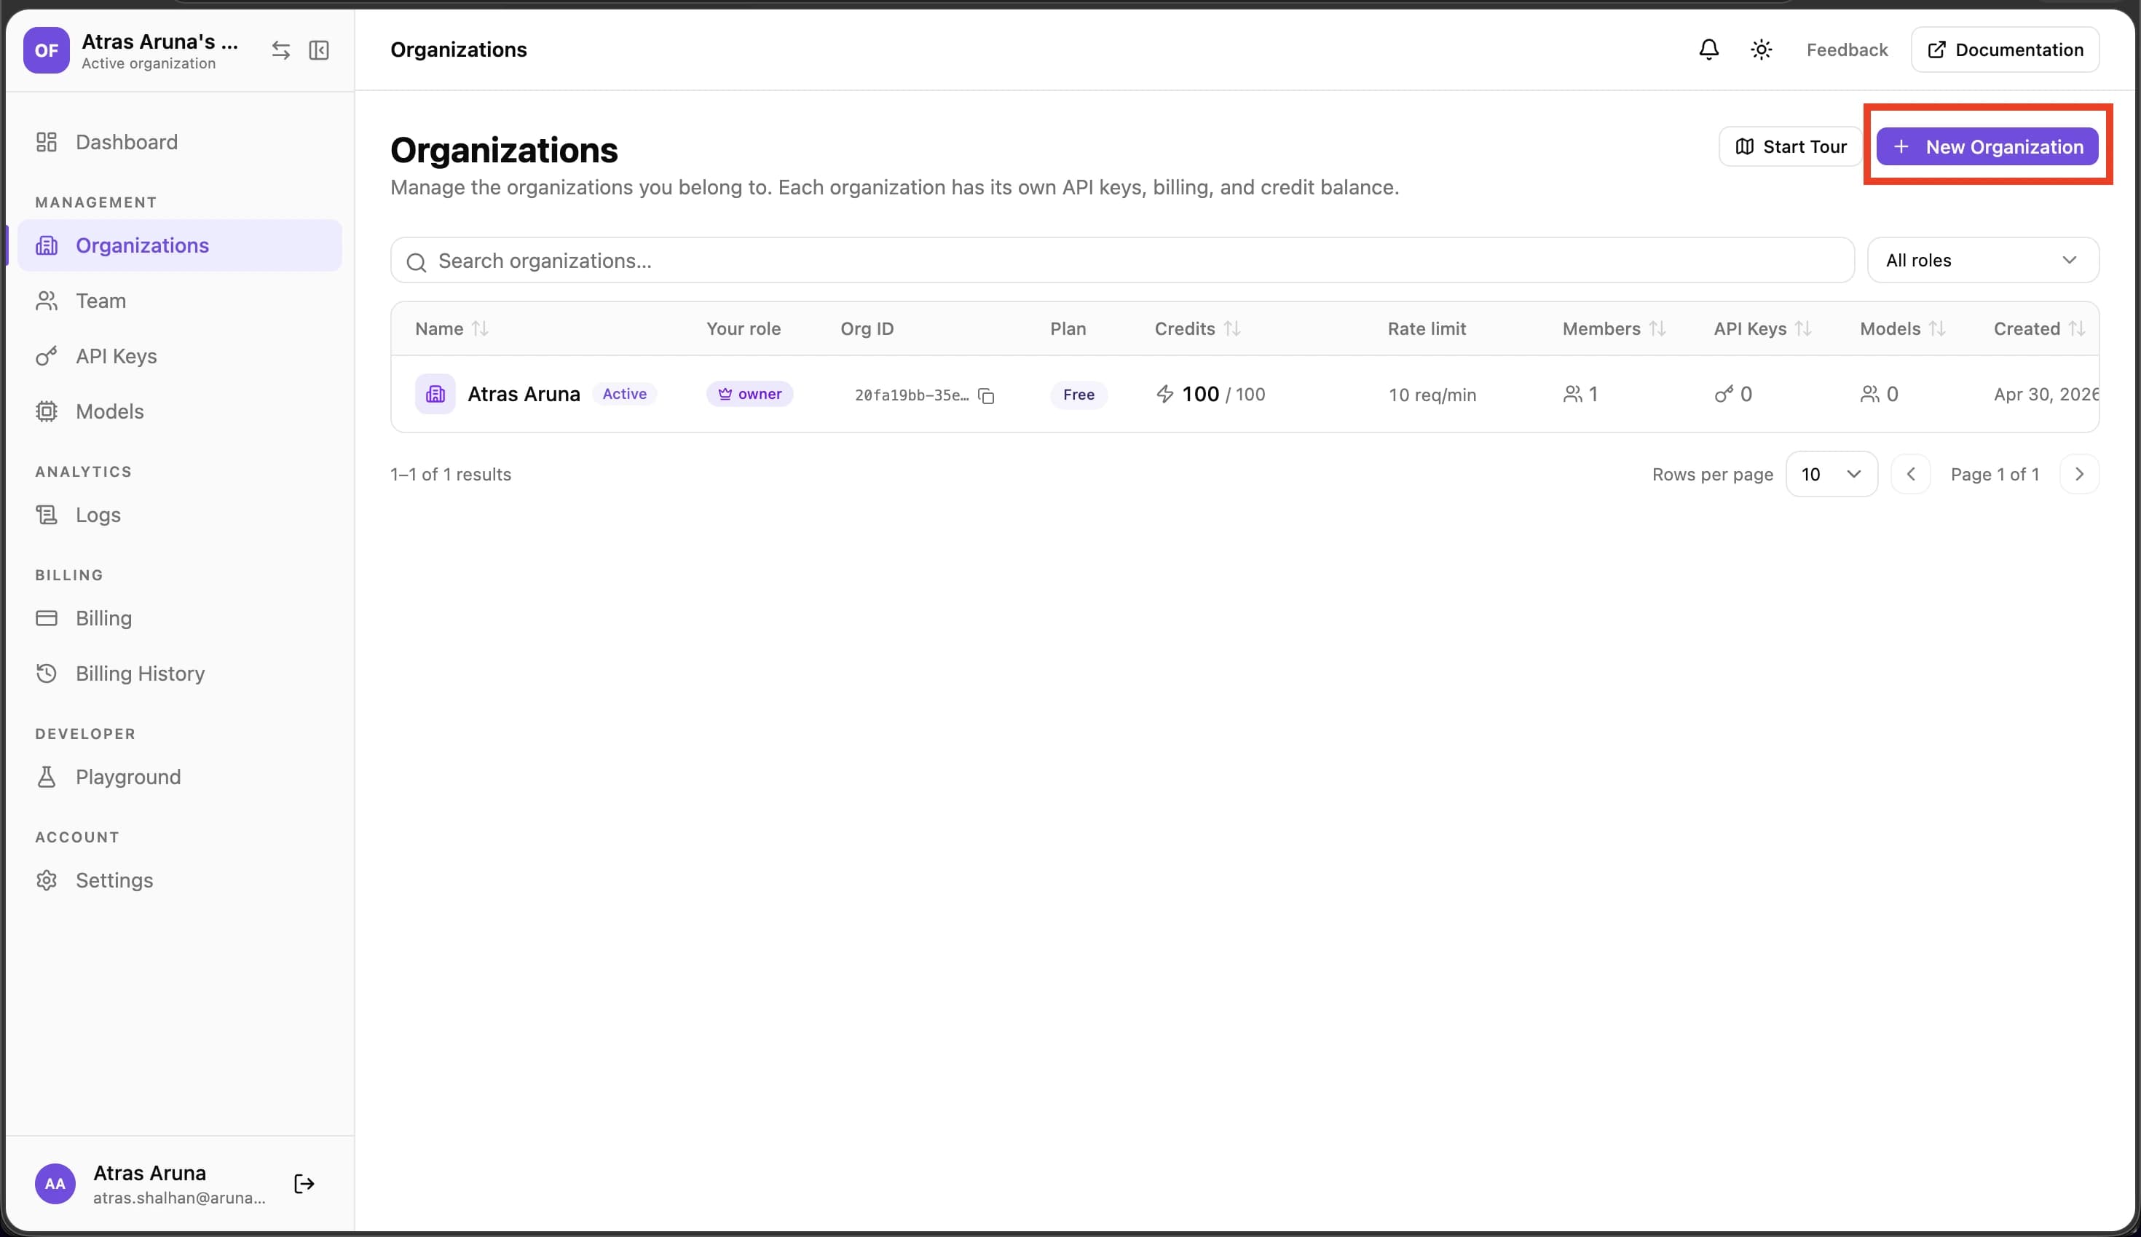Viewport: 2141px width, 1237px height.
Task: Open Organizations in sidebar
Action: [x=179, y=245]
